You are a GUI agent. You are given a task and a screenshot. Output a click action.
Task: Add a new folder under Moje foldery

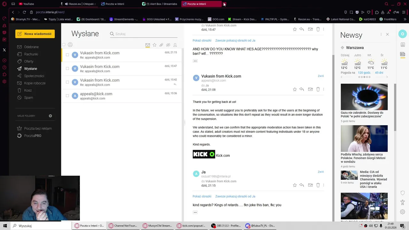[x=50, y=116]
